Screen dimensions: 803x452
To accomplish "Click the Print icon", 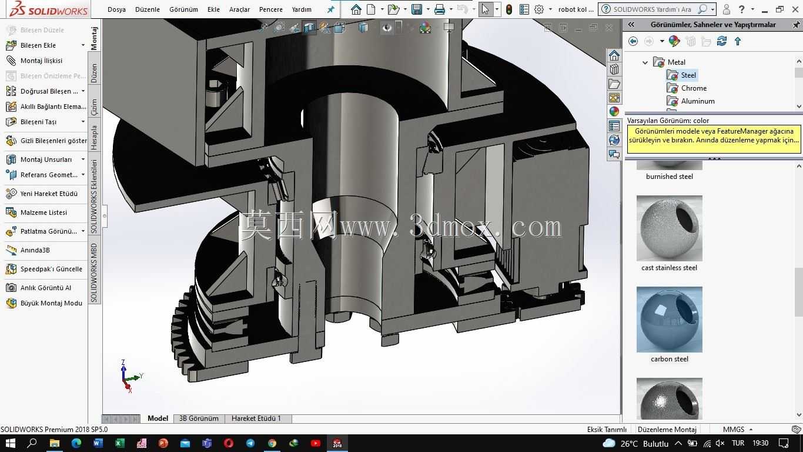I will click(x=439, y=9).
